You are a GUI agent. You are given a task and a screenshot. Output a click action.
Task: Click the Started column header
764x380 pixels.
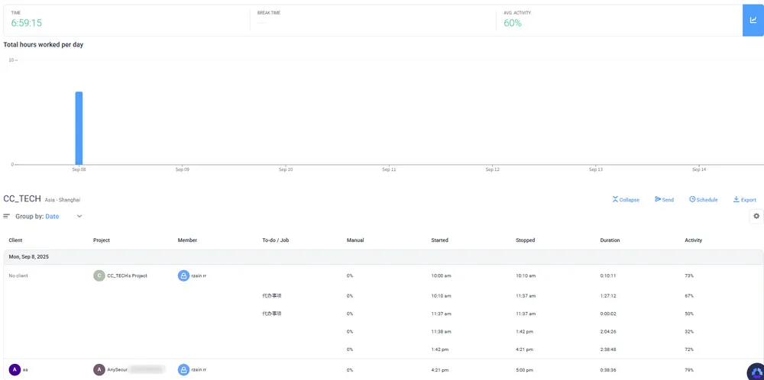(439, 240)
